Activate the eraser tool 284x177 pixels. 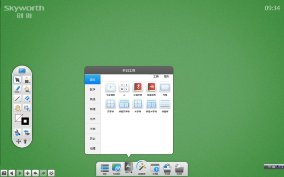click(x=27, y=99)
